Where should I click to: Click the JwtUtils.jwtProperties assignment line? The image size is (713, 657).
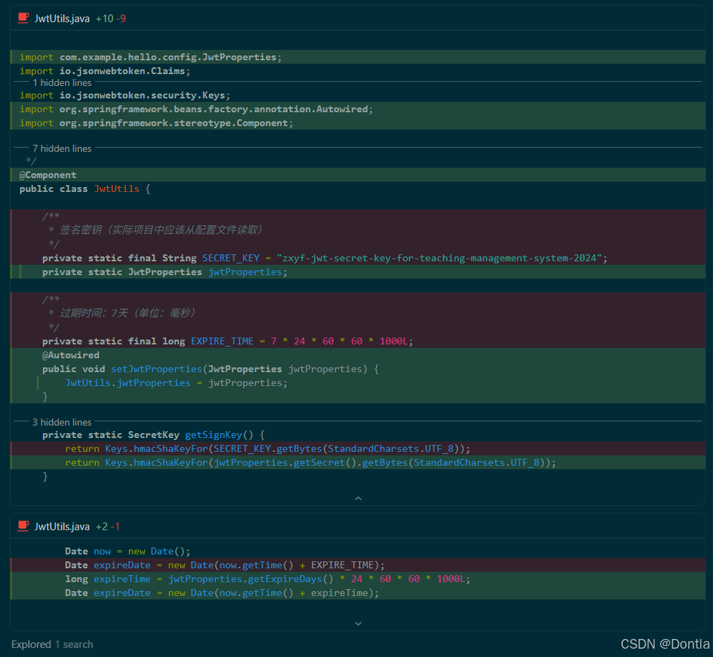pos(358,383)
